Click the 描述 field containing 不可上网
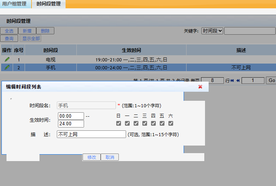This screenshot has width=276, height=186. tap(91, 134)
